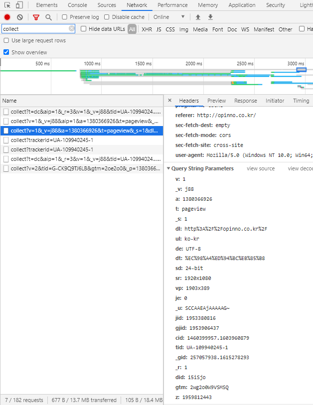The width and height of the screenshot is (313, 405).
Task: Click the inspect element picker icon
Action: 7,5
